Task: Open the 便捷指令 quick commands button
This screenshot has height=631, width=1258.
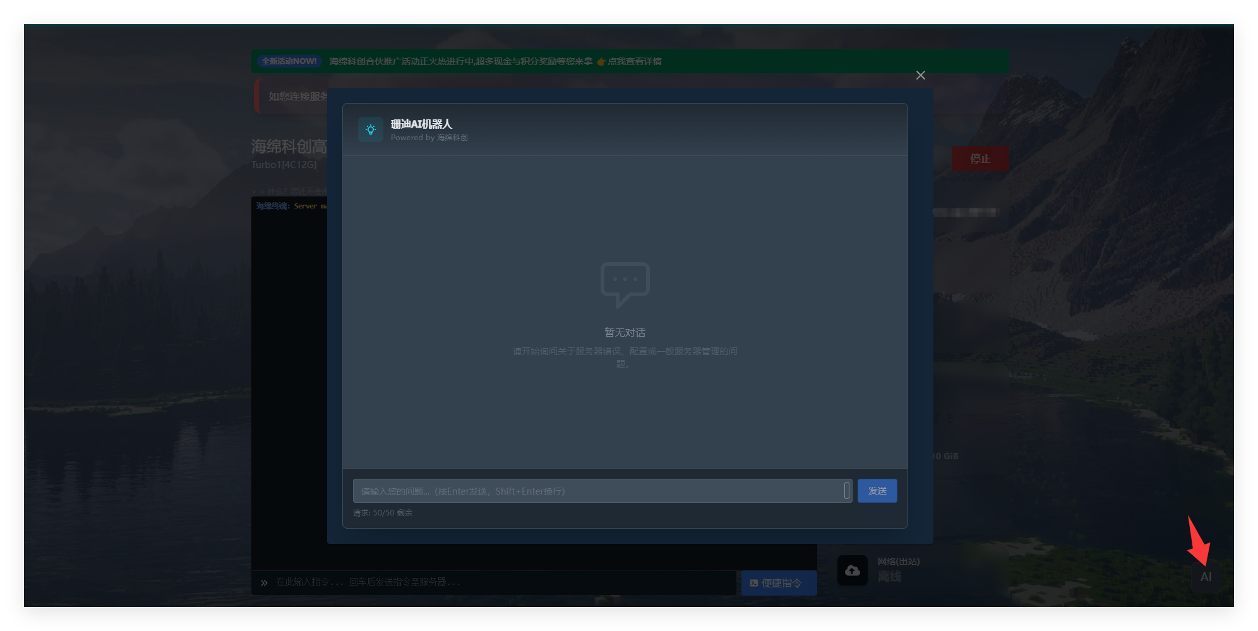Action: (x=779, y=583)
